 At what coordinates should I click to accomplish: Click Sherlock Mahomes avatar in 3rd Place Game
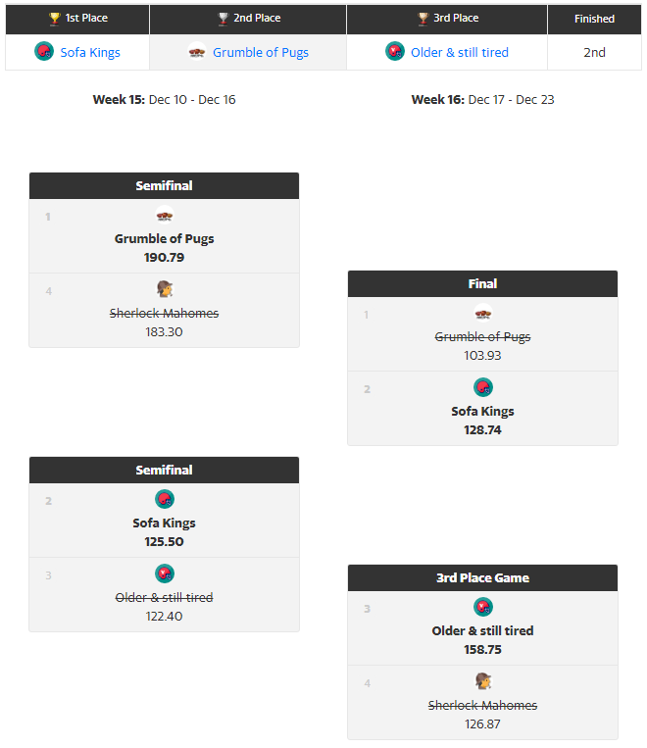482,681
